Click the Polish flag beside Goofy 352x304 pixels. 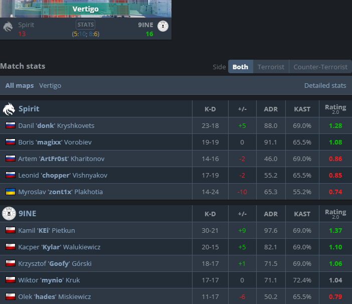[x=11, y=263]
